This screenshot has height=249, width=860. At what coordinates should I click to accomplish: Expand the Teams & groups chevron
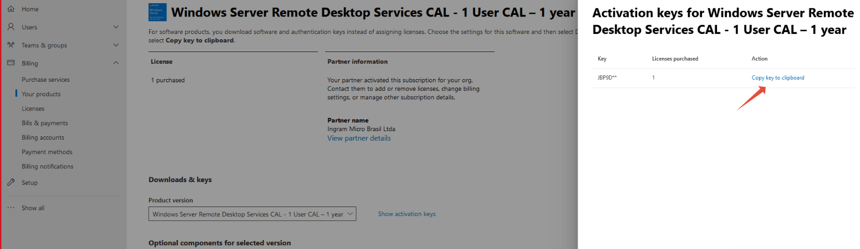[116, 45]
